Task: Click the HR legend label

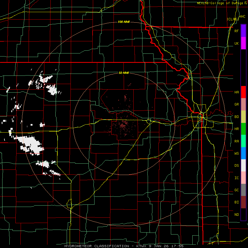Action: 236,129
